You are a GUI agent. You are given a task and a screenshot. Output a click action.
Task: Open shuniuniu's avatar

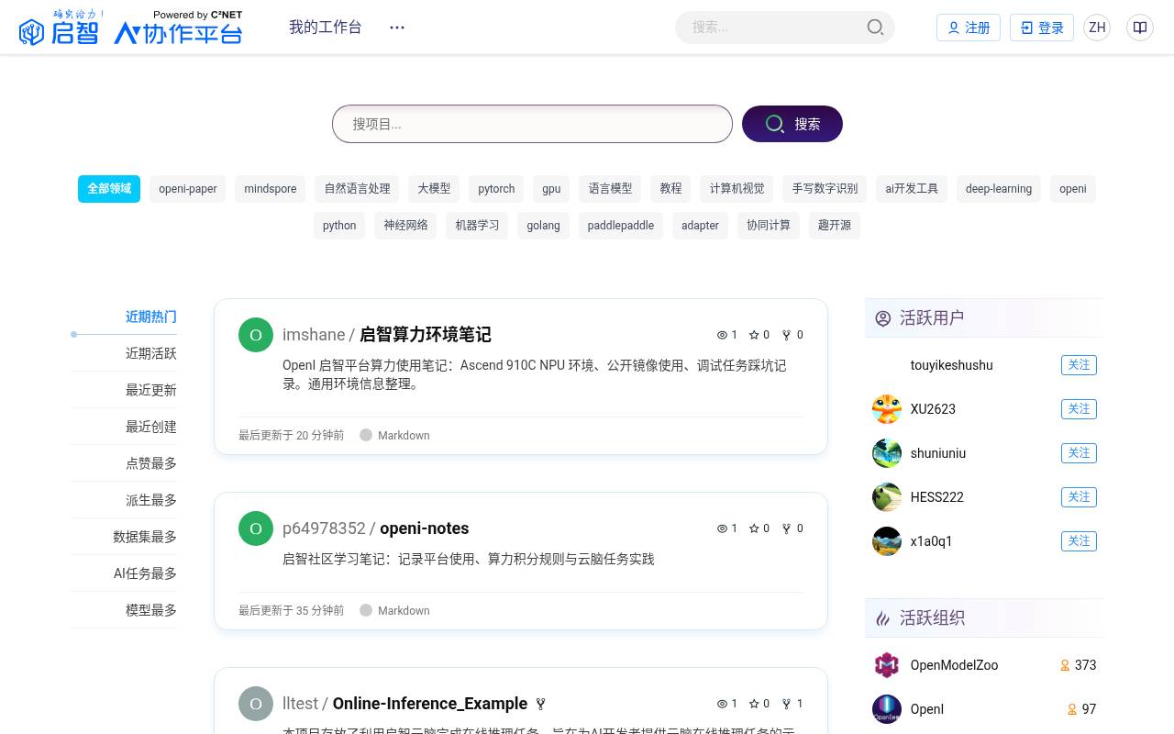pos(887,453)
